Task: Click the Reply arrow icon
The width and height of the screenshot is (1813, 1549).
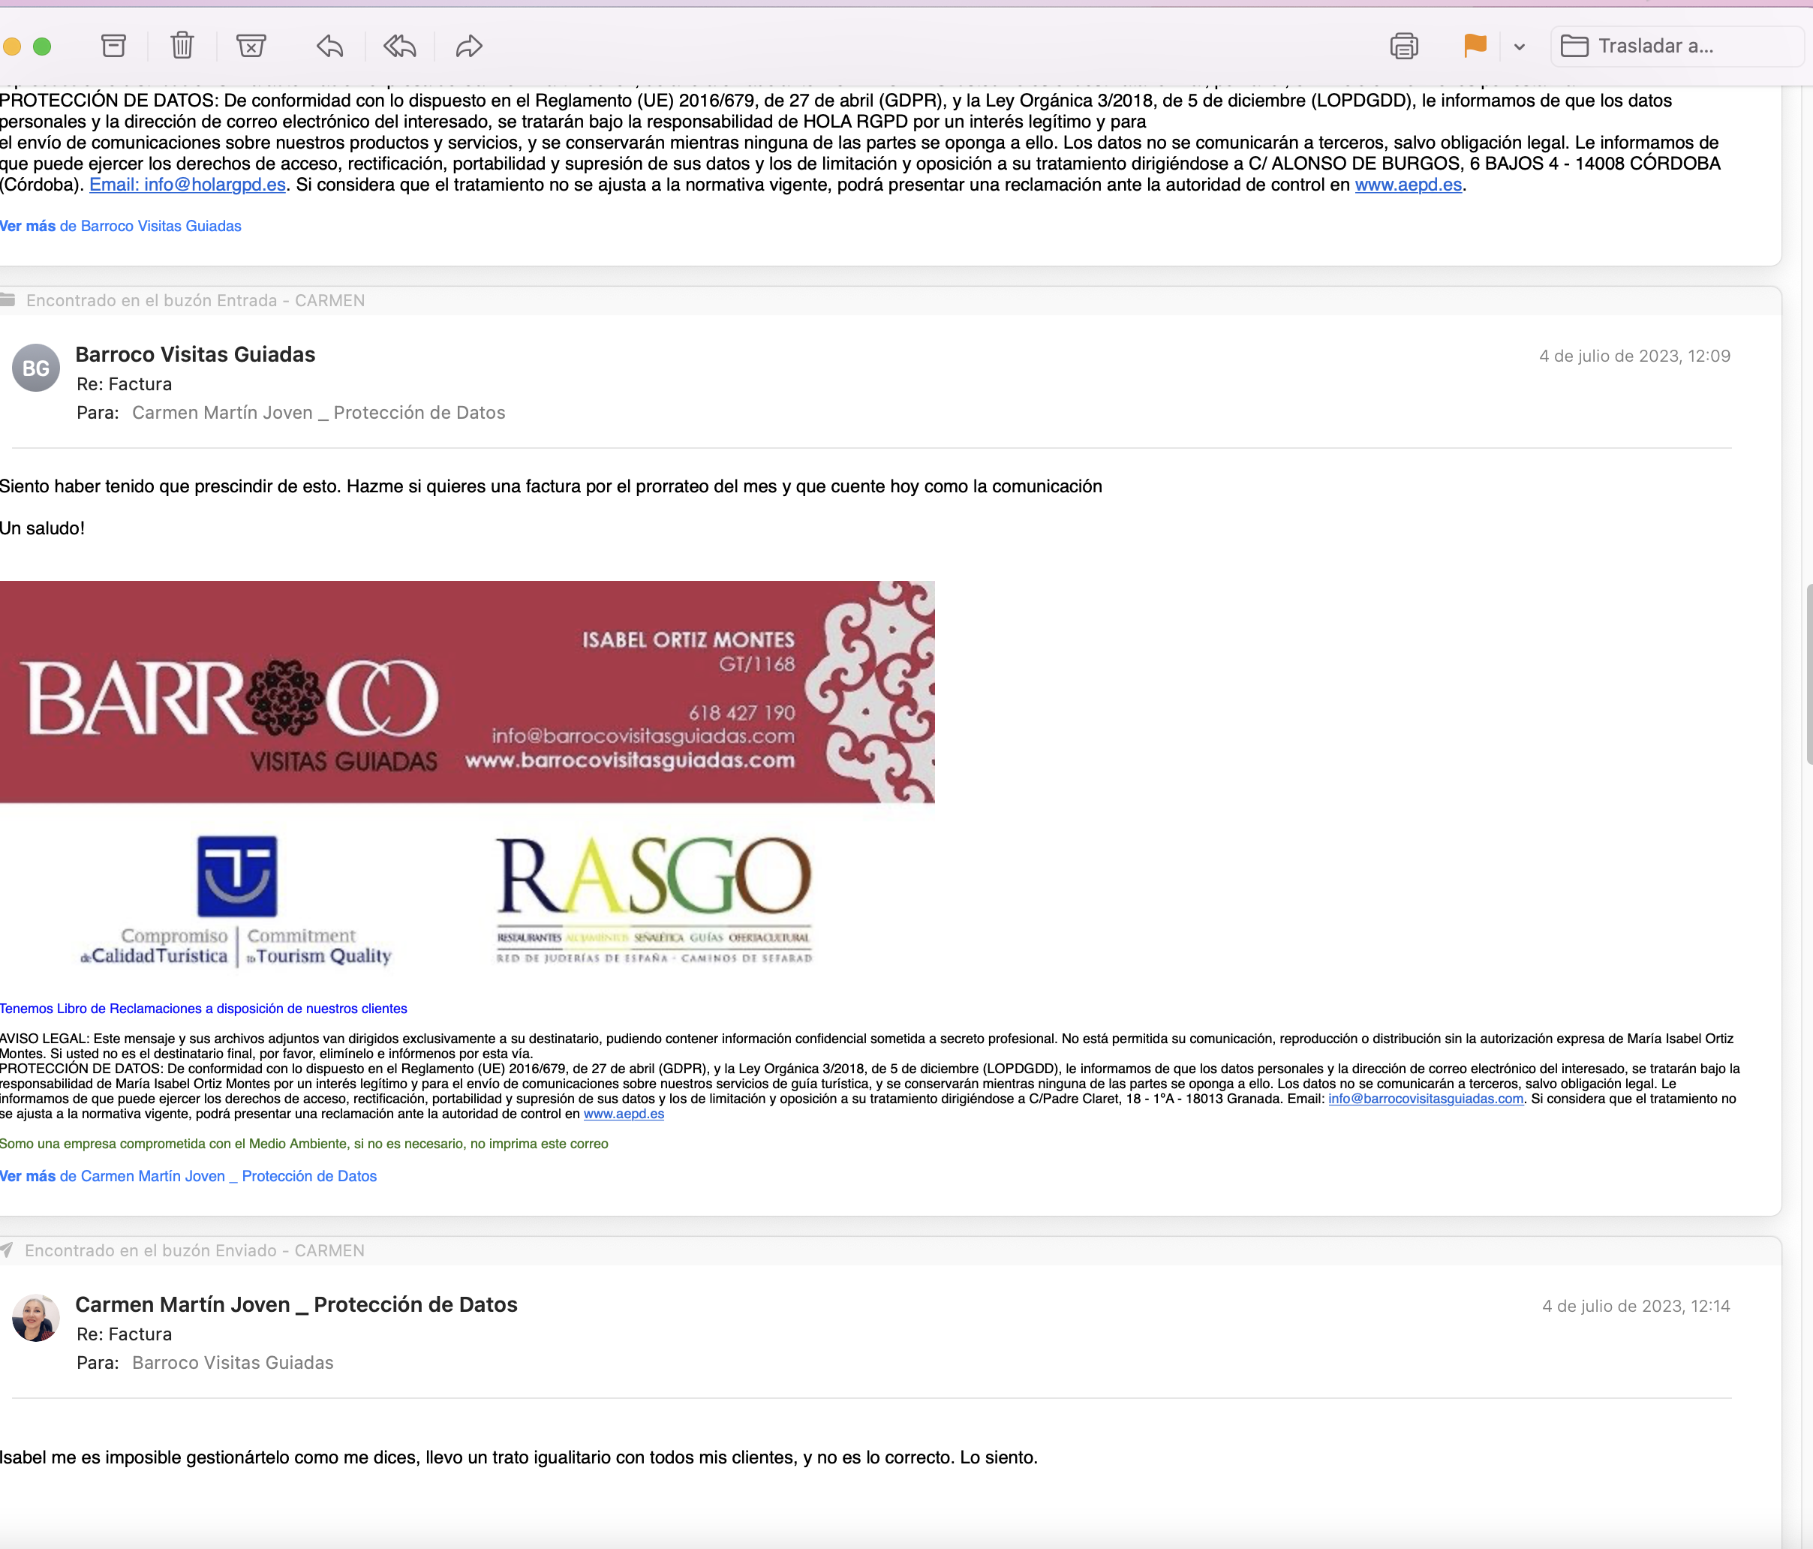Action: coord(330,46)
